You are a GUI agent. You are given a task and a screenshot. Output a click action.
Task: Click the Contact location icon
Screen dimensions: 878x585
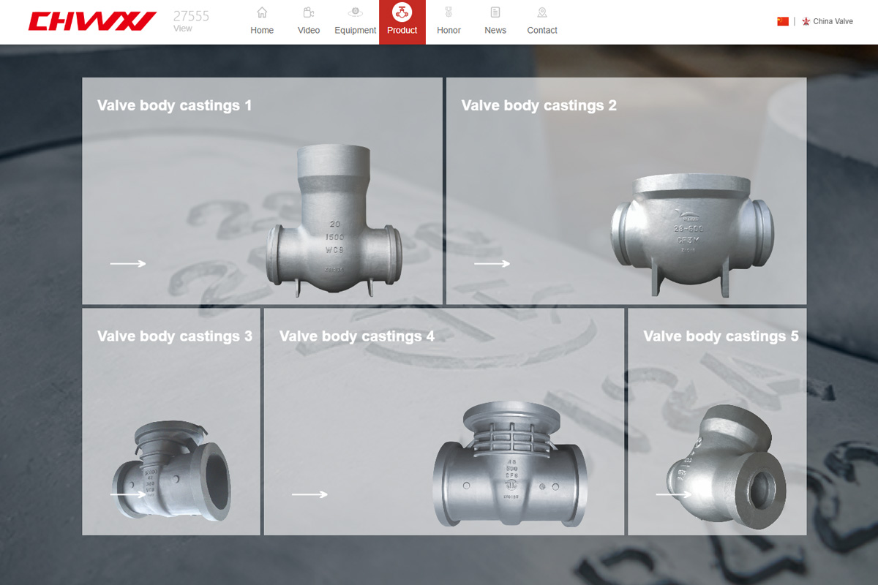click(542, 12)
